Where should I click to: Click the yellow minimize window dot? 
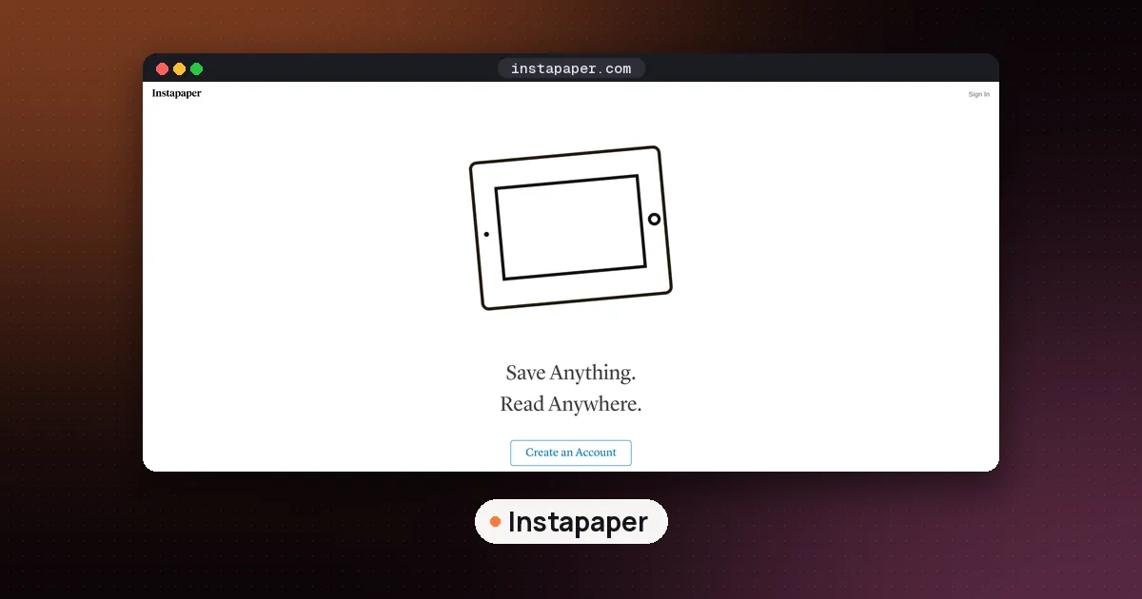[x=180, y=68]
